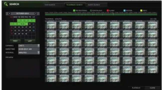The height and width of the screenshot is (90, 162).
Task: Select October 31 in the calendar
Action: pyautogui.click(x=26, y=34)
